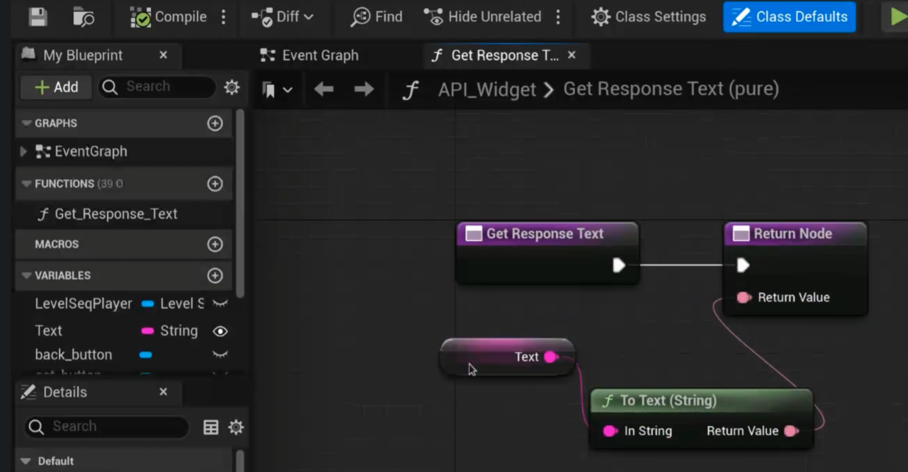Add a new function with plus icon
The image size is (908, 472).
[215, 184]
